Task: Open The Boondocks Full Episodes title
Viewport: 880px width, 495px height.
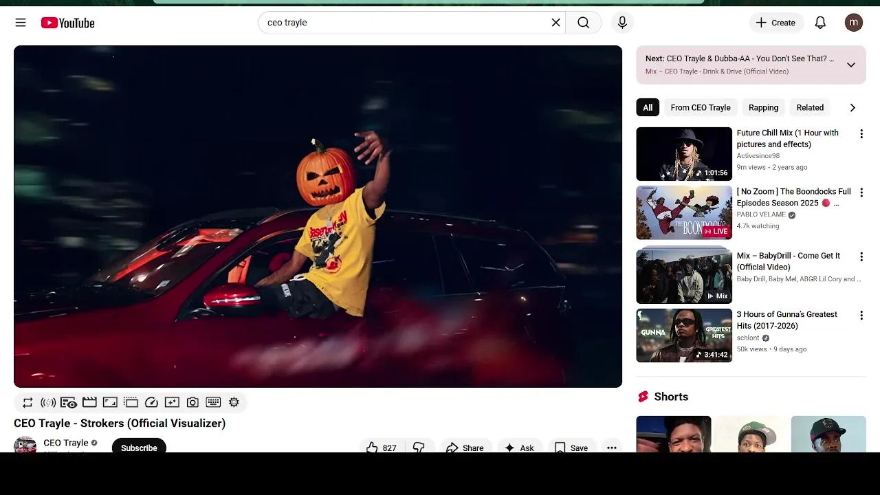Action: (x=794, y=197)
